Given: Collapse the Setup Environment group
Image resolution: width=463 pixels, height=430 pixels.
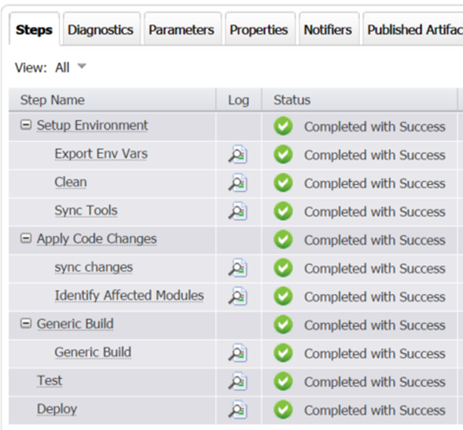Looking at the screenshot, I should click(26, 125).
